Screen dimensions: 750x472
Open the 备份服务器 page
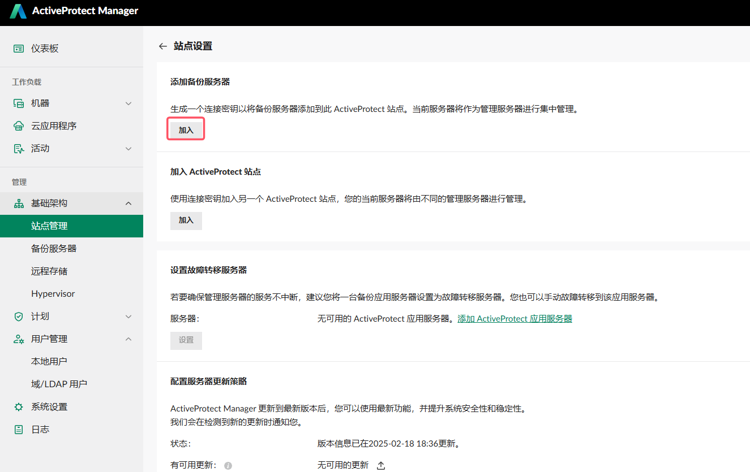(x=71, y=249)
